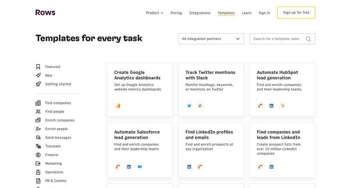The height and width of the screenshot is (188, 351).
Task: Open the Pricing page
Action: point(176,13)
